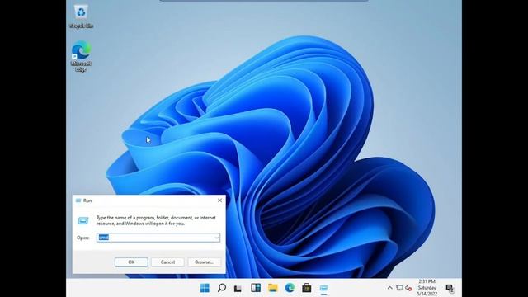The height and width of the screenshot is (297, 528).
Task: Show hidden system tray icons
Action: [389, 288]
